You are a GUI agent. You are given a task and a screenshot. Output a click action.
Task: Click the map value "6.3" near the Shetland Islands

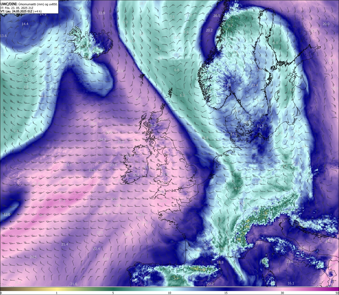click(182, 95)
